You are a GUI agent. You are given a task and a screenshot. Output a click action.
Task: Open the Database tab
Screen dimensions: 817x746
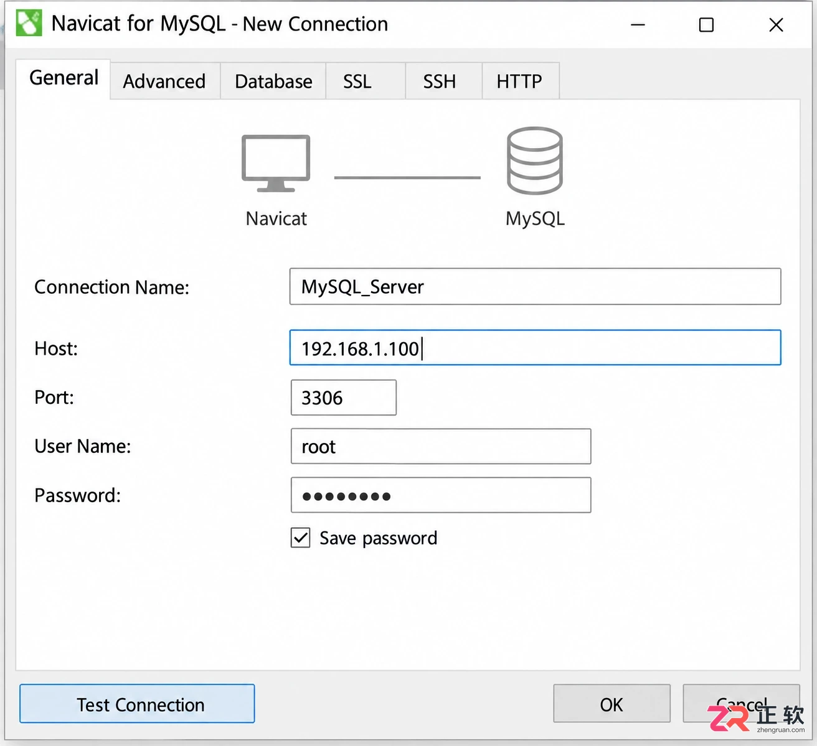[x=273, y=81]
